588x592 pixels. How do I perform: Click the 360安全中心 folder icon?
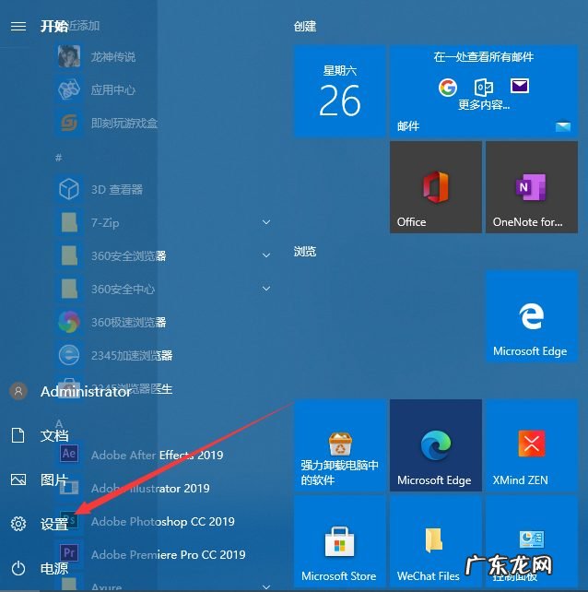pyautogui.click(x=69, y=289)
